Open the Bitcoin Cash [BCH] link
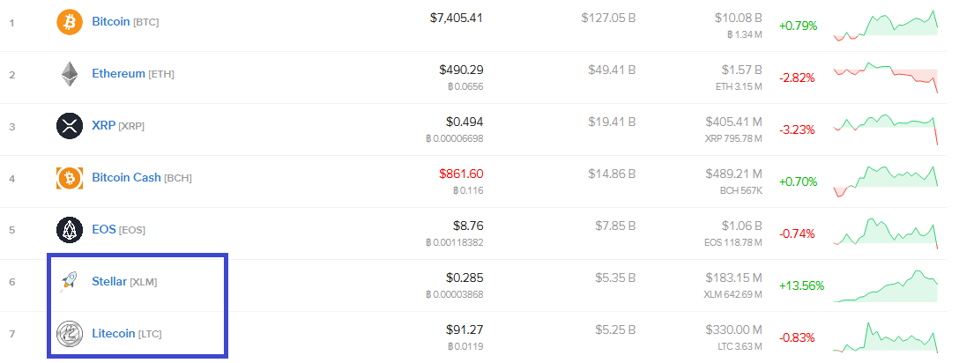 142,178
